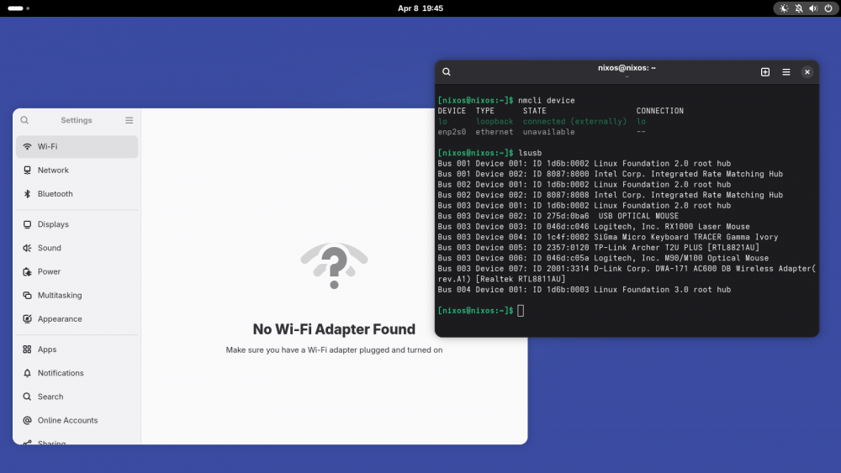Click the Network icon in sidebar

pyautogui.click(x=28, y=170)
